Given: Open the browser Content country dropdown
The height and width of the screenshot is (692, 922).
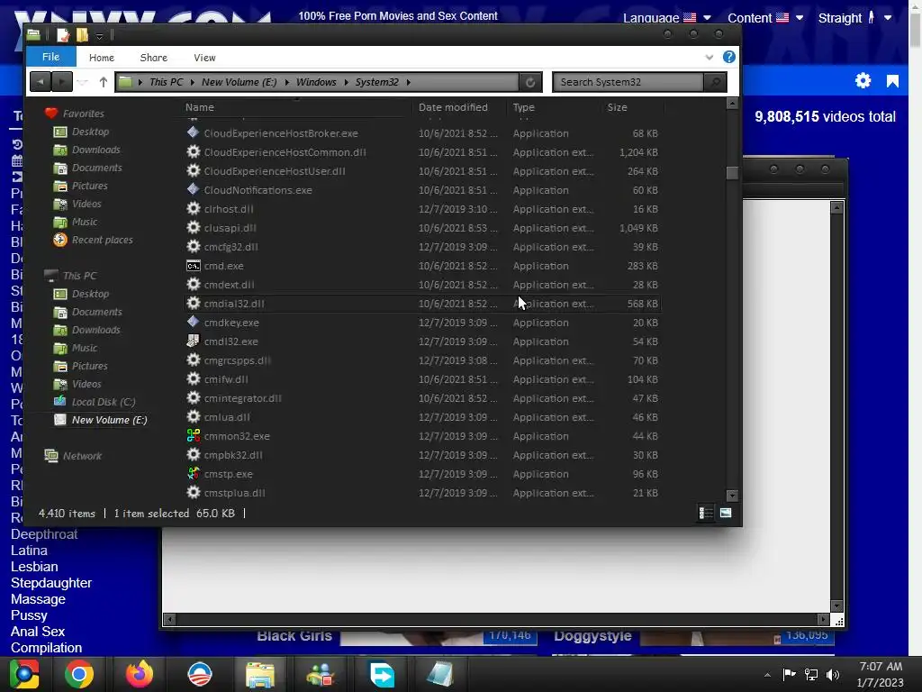Looking at the screenshot, I should [765, 18].
